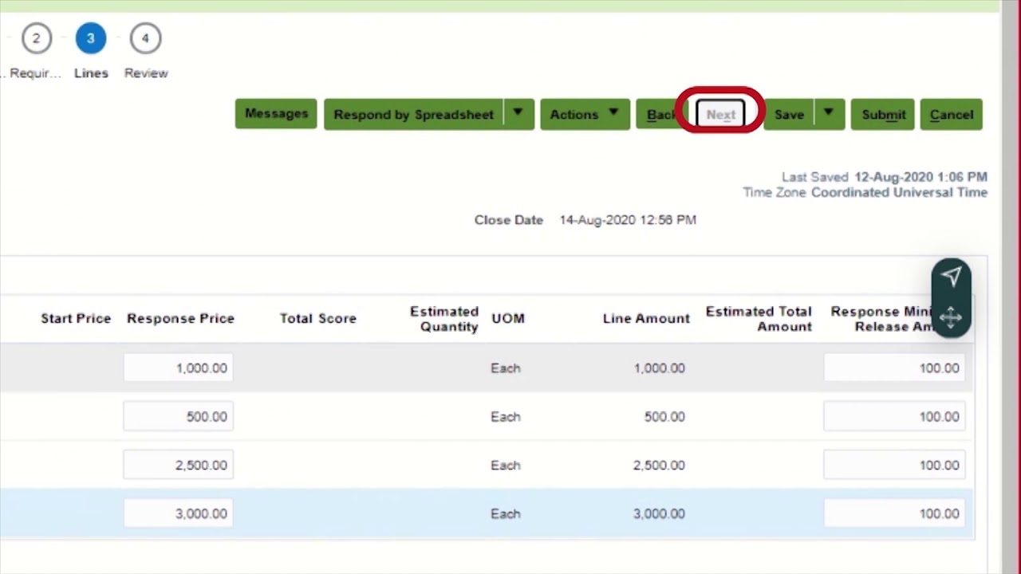Go back with the Back button
This screenshot has height=574, width=1021.
660,114
